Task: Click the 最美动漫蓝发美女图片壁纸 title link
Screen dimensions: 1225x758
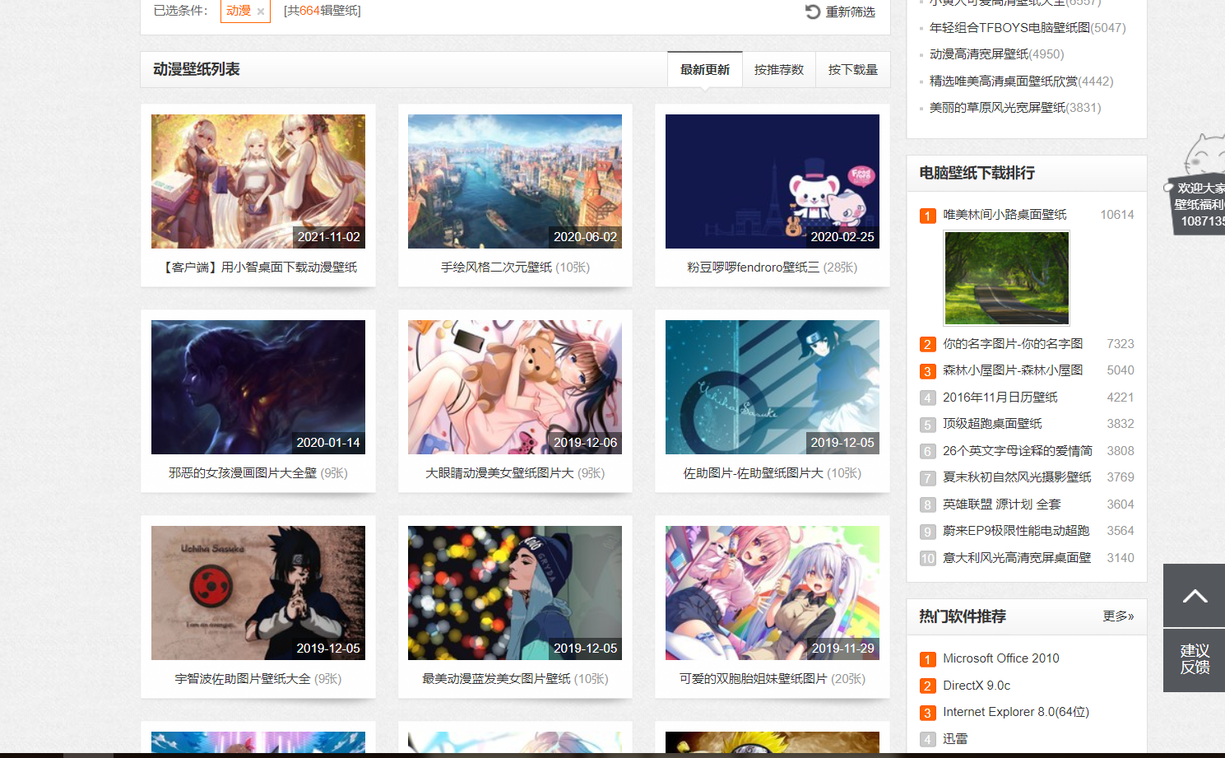Action: (x=496, y=679)
